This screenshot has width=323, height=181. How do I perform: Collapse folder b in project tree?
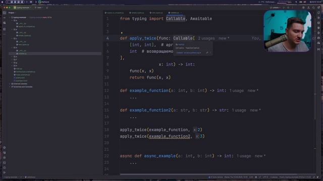coord(12,30)
